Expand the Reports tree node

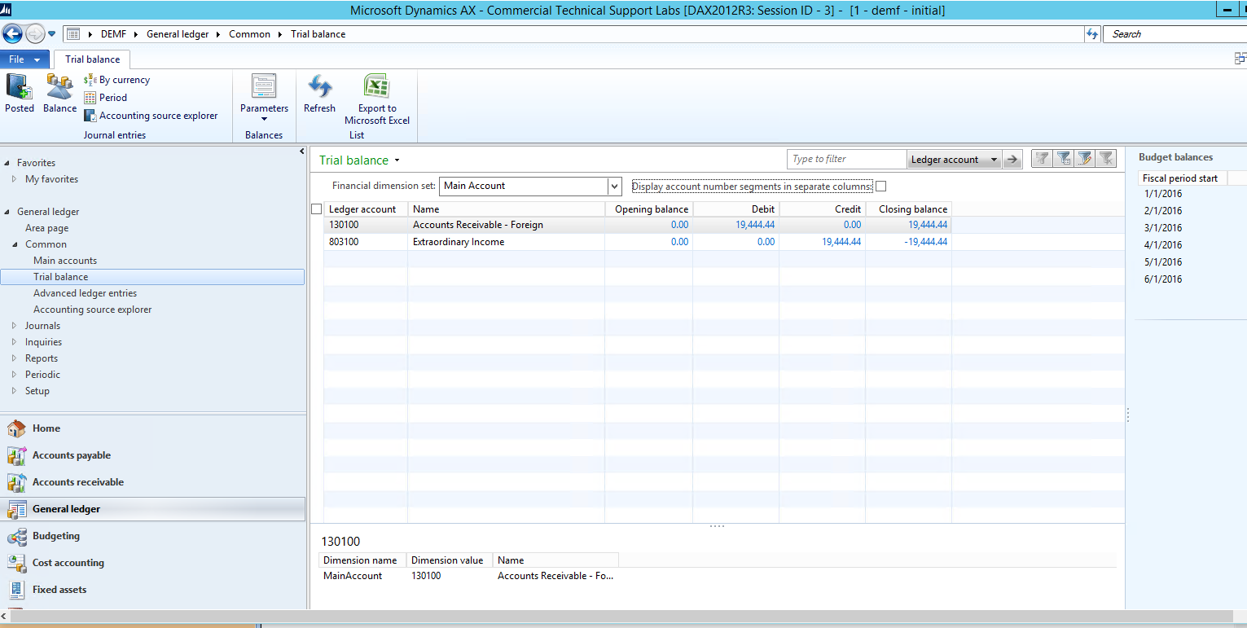coord(15,358)
